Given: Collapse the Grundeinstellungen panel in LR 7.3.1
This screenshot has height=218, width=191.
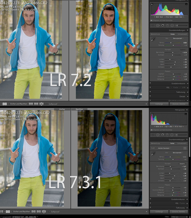Looking at the screenshot, I should [187, 139].
